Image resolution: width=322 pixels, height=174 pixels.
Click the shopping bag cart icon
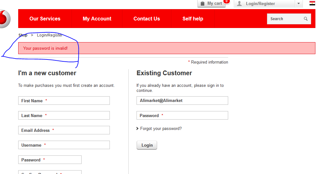202,3
